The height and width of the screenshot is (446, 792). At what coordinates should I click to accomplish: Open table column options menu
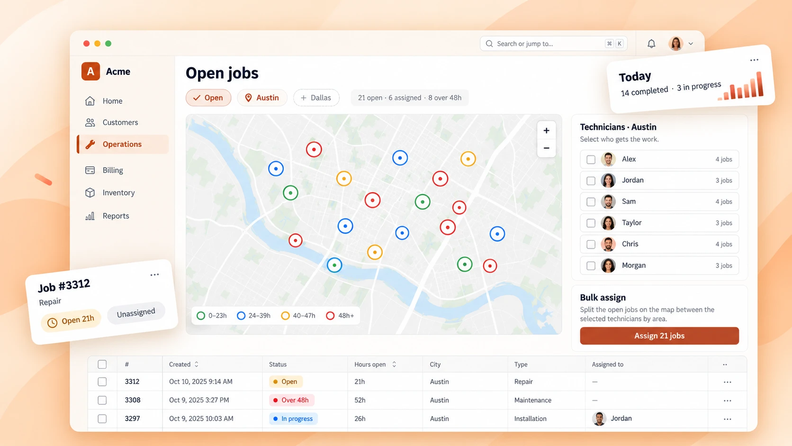(725, 364)
